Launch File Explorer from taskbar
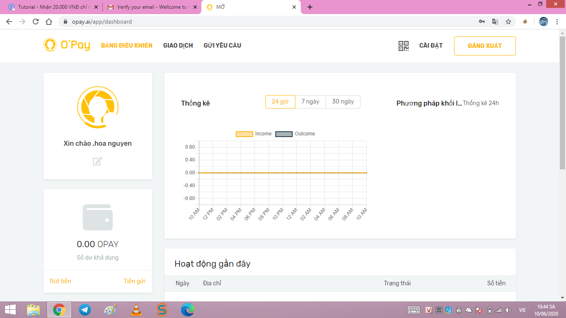The height and width of the screenshot is (318, 566). pyautogui.click(x=34, y=310)
